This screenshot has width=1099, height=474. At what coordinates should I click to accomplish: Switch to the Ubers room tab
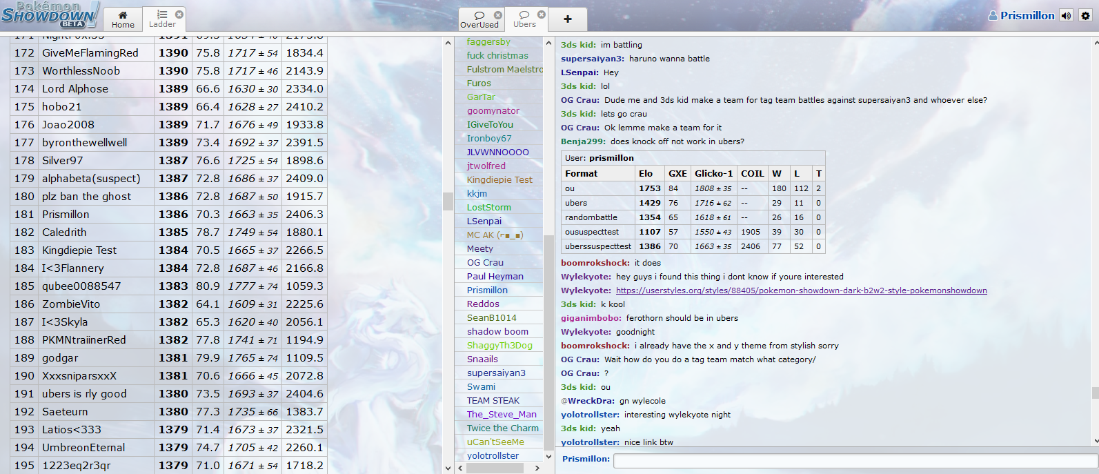(x=524, y=19)
